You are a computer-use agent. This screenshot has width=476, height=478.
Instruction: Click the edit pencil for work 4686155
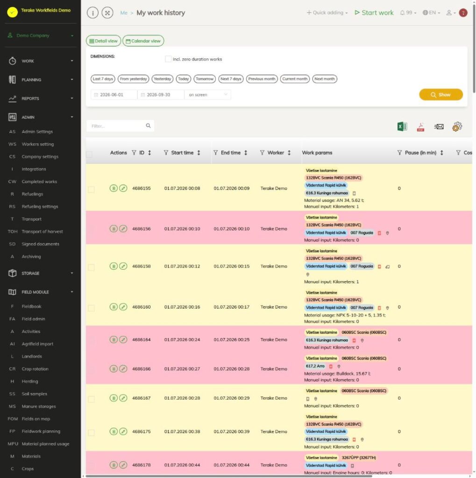[x=123, y=188]
